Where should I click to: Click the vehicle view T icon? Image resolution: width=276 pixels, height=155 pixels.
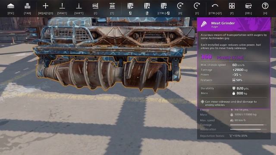point(112,6)
